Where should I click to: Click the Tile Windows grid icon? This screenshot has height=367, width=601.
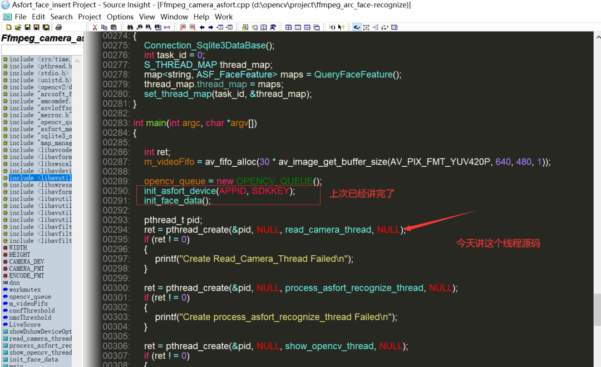coord(288,27)
